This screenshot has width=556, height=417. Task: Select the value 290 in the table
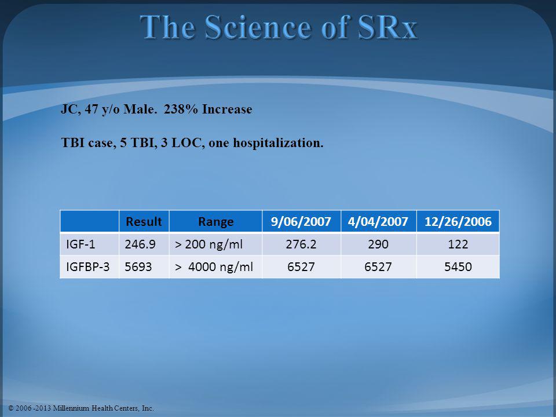pyautogui.click(x=378, y=244)
